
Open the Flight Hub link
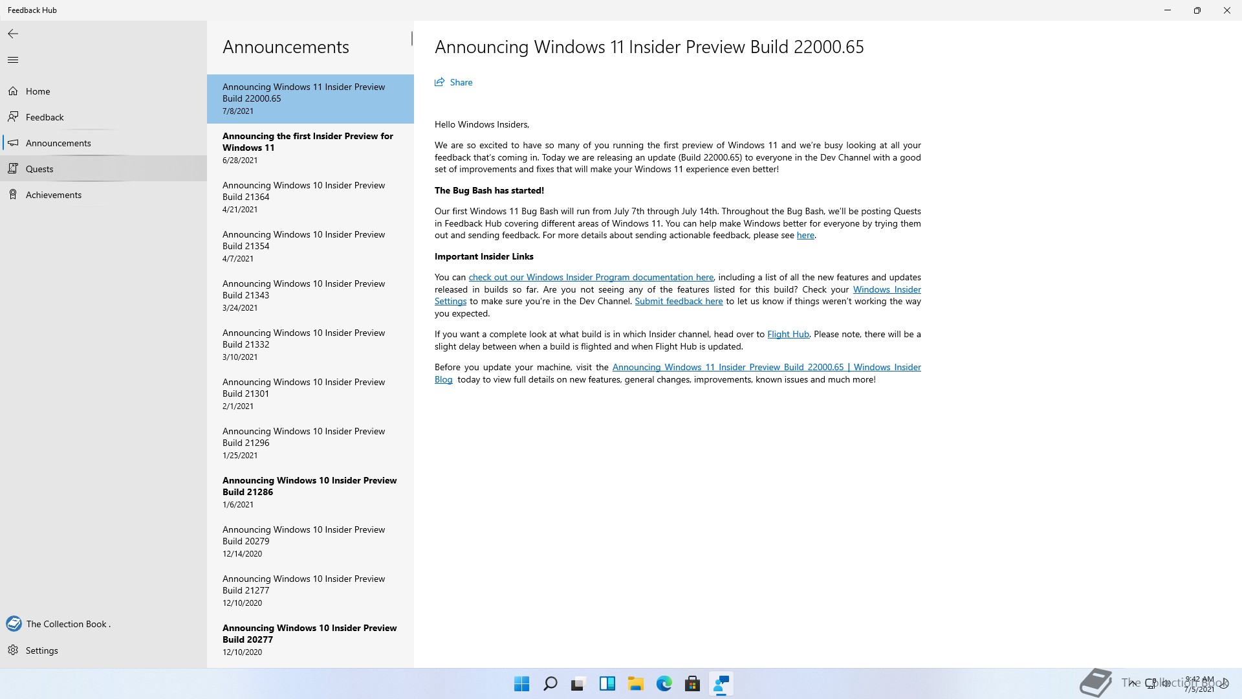click(788, 334)
